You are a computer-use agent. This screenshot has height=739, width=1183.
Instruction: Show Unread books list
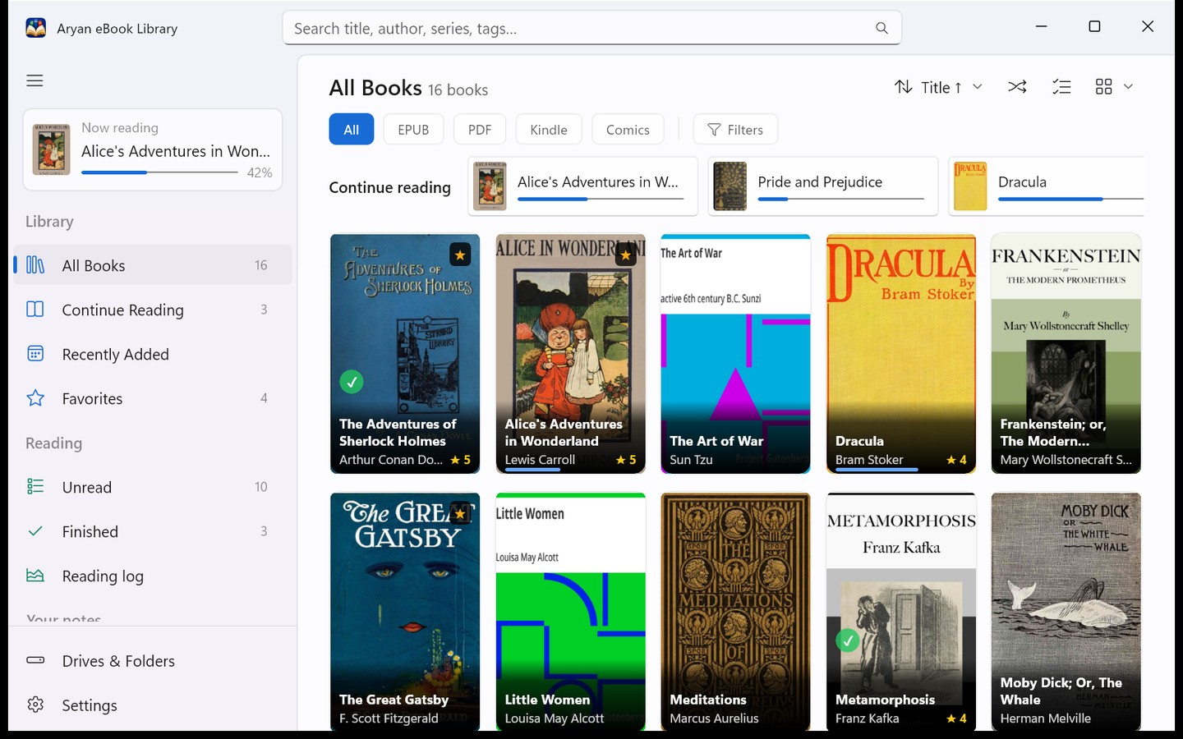click(153, 487)
